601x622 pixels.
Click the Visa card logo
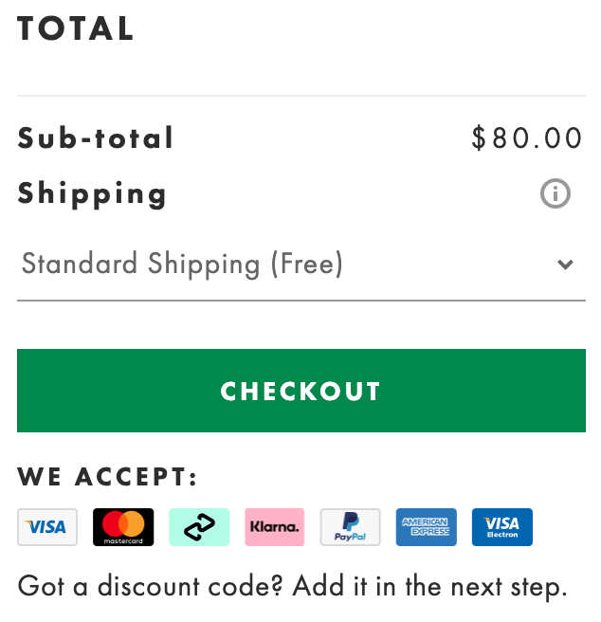tap(47, 527)
